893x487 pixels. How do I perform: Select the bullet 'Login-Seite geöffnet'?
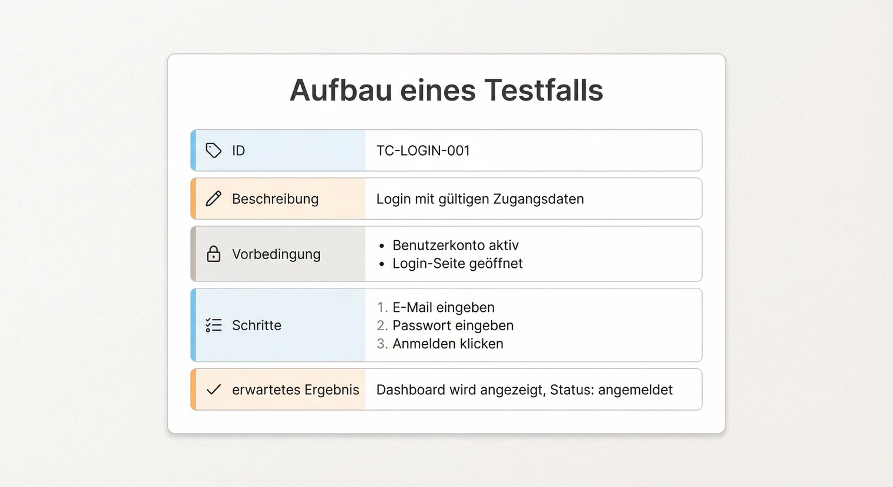457,263
